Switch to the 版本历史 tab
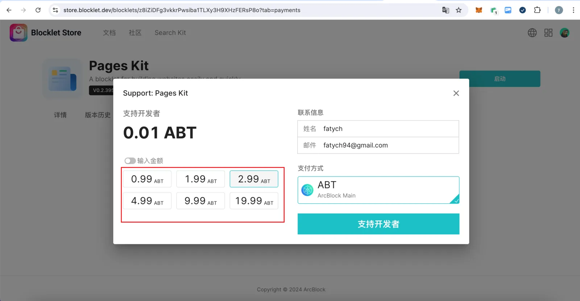The image size is (580, 301). point(98,115)
